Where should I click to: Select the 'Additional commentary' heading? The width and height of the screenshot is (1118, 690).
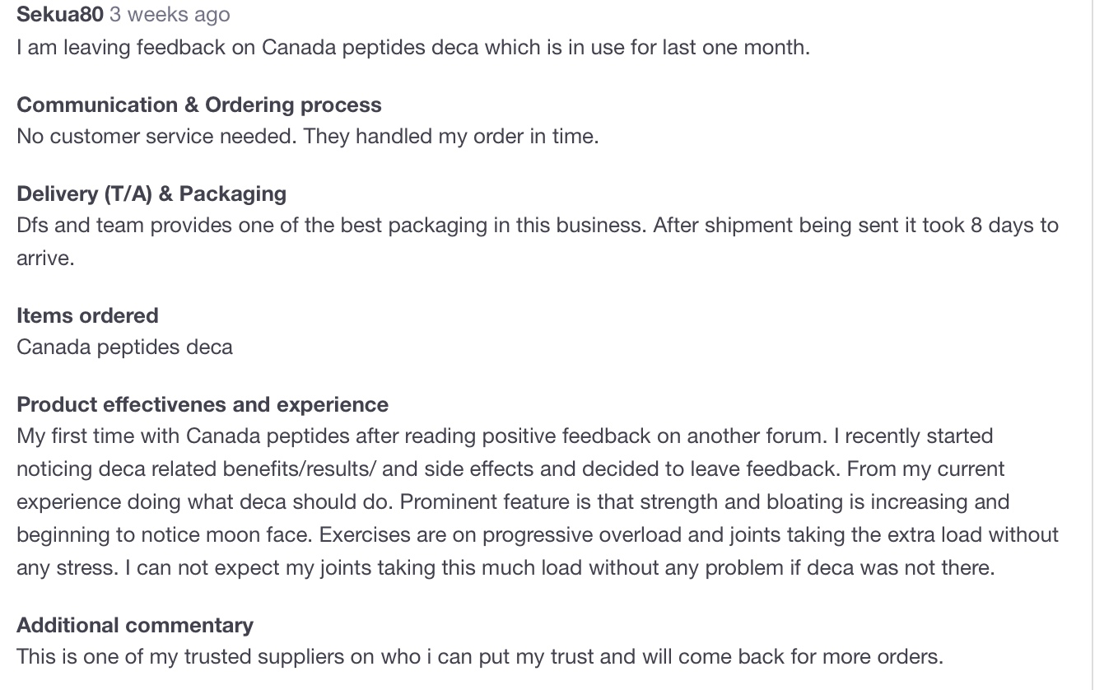(x=135, y=626)
